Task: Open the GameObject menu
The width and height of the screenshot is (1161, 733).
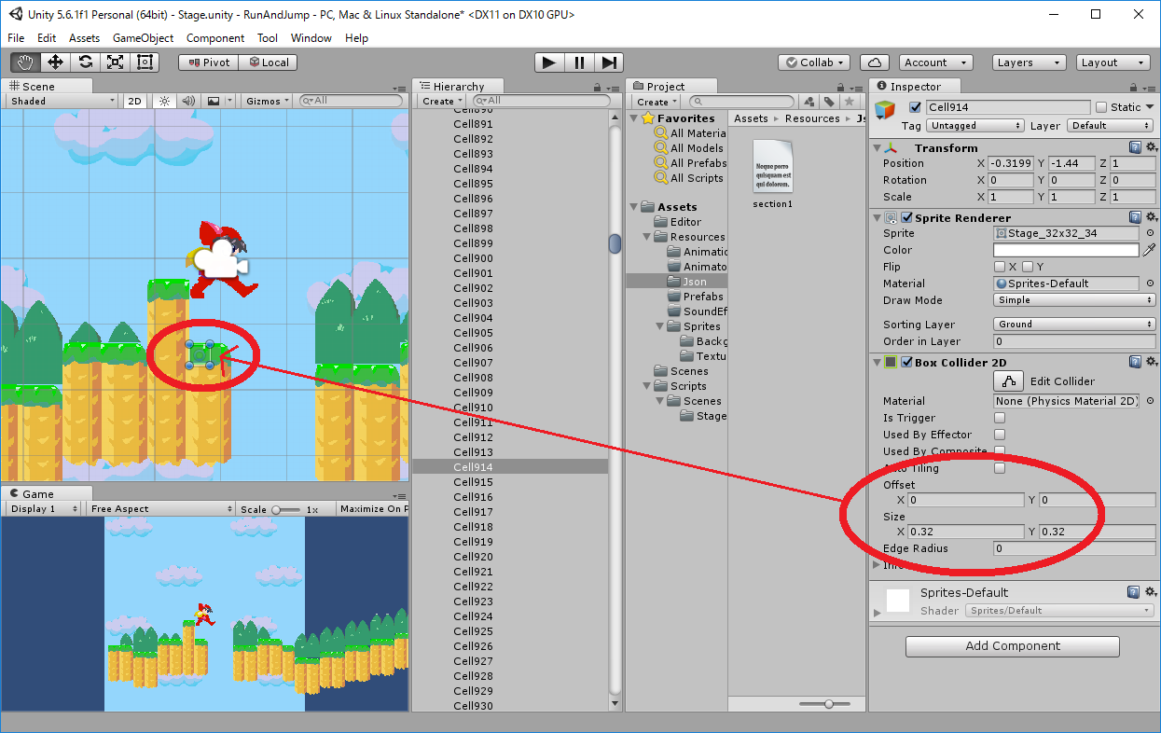Action: tap(143, 38)
